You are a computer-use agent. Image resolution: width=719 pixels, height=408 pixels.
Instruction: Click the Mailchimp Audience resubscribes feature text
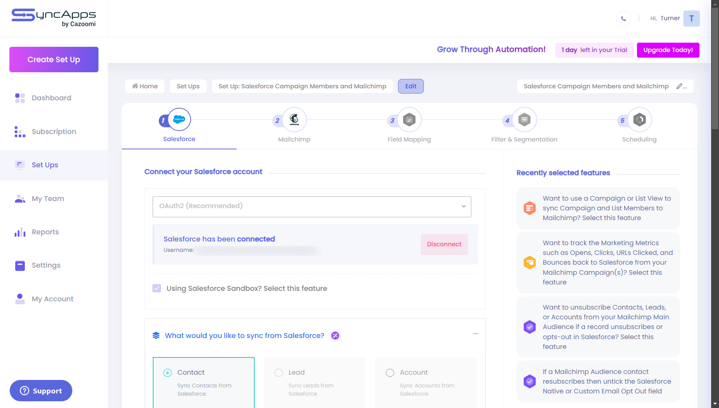point(607,381)
